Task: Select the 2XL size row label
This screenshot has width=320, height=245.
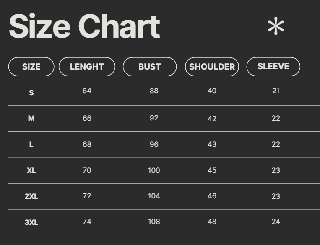Action: (31, 196)
